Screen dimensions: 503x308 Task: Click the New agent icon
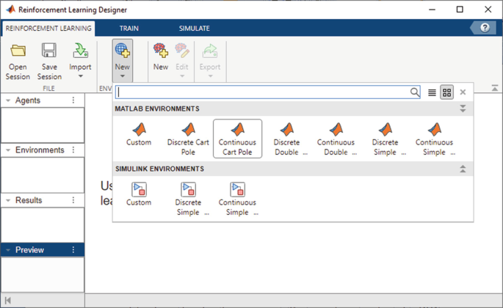160,51
